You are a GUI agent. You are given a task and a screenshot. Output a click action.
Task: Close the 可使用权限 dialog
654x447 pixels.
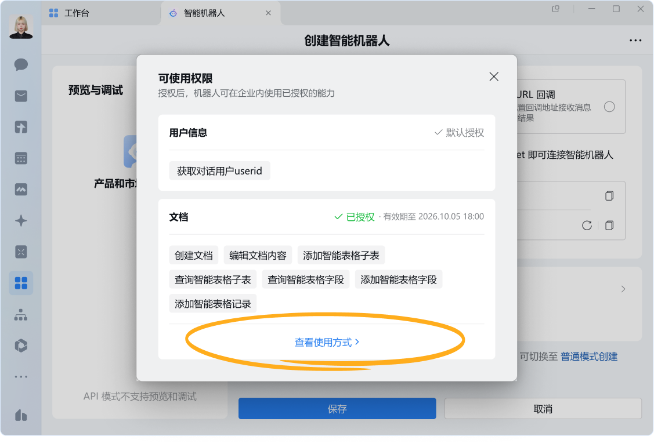pos(494,77)
